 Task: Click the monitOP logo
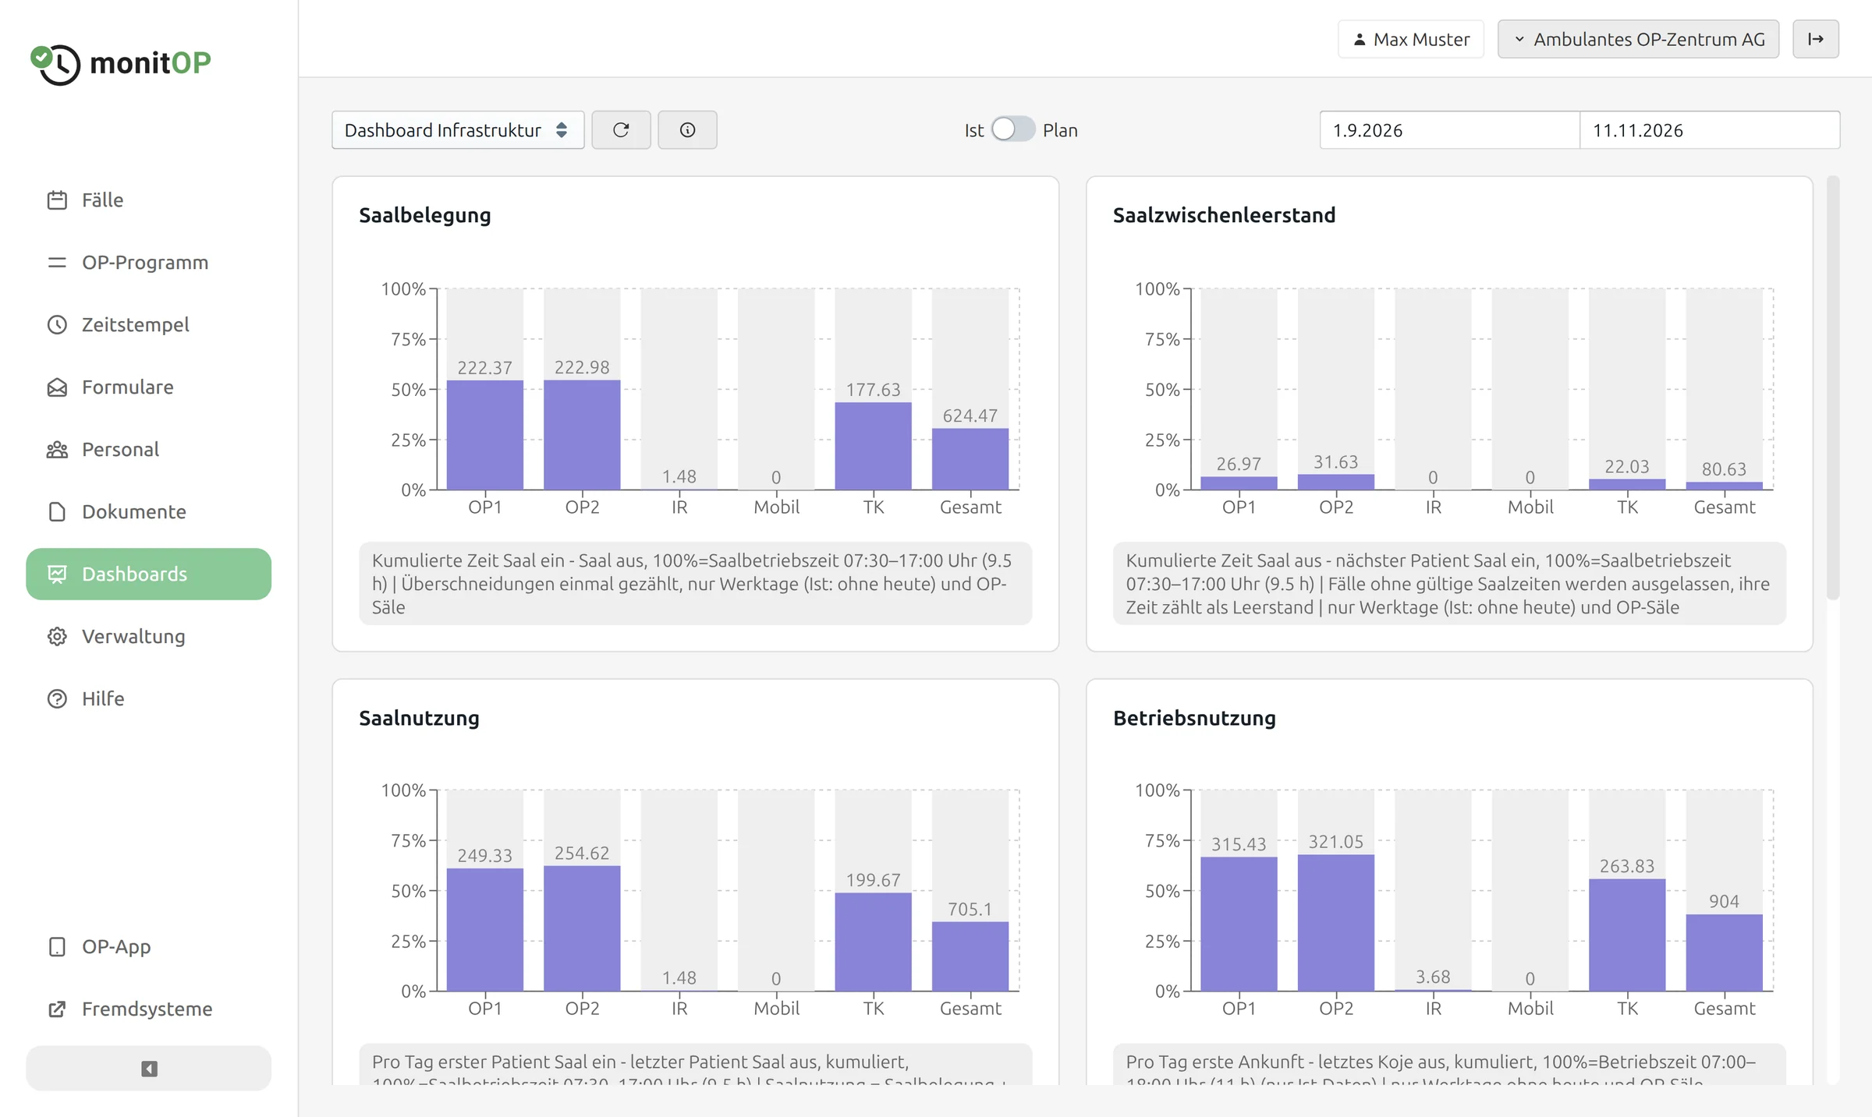(x=121, y=64)
